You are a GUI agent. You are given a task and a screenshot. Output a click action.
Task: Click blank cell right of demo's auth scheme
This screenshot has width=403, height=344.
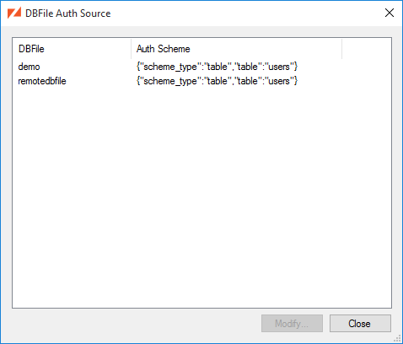[367, 67]
